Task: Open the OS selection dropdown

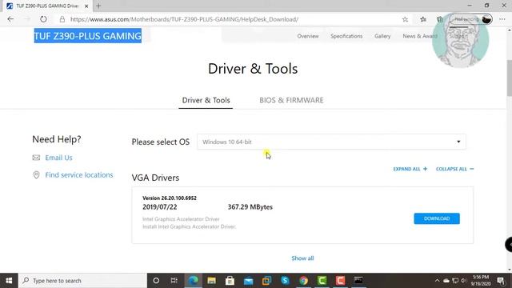Action: point(331,142)
